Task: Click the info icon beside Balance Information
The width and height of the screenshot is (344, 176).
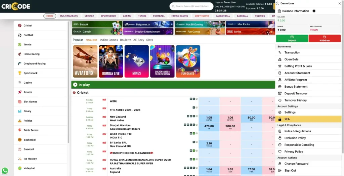Action: (x=314, y=11)
